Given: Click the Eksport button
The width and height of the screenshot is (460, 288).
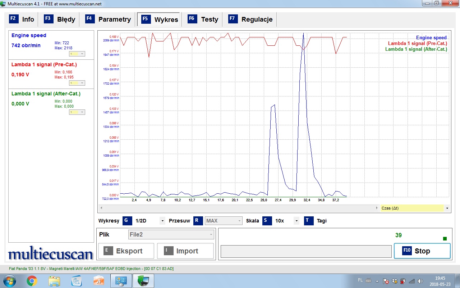Looking at the screenshot, I should point(126,251).
